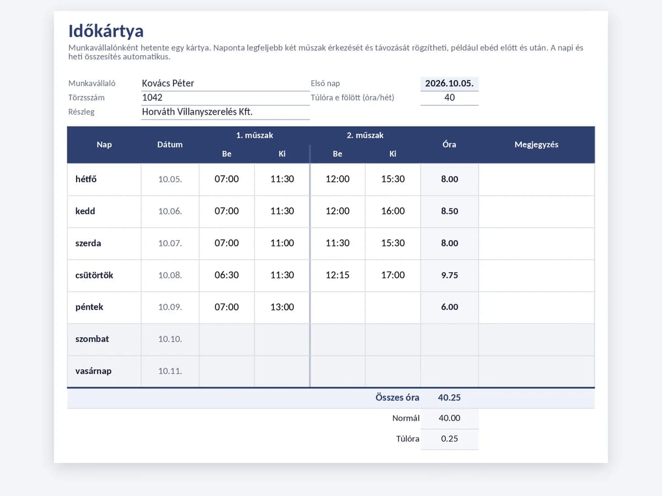Select the Idökártya title

click(x=106, y=31)
